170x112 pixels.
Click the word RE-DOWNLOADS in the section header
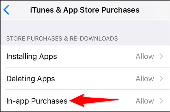point(94,38)
